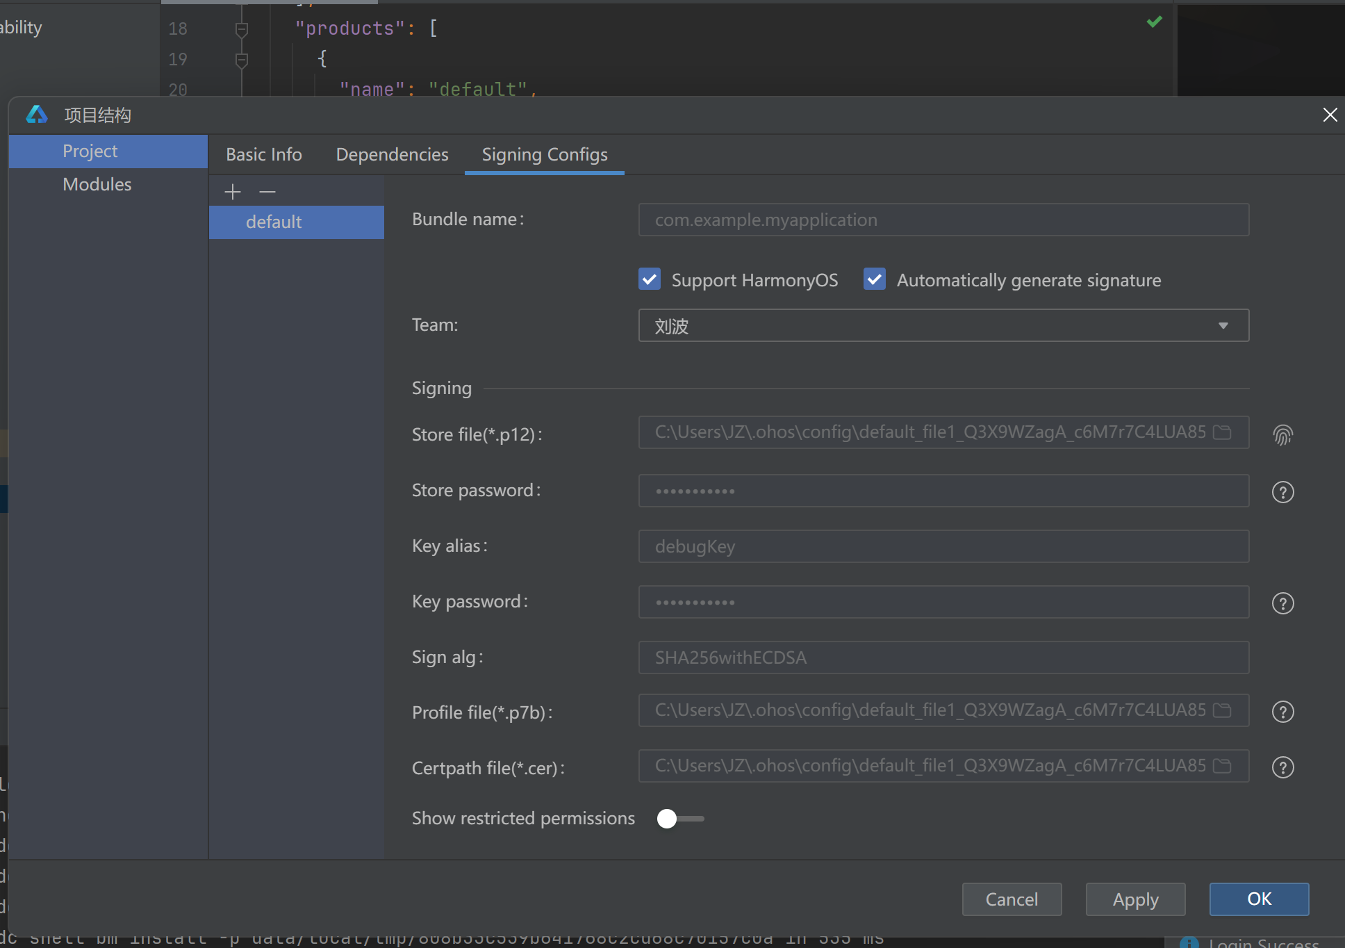Viewport: 1345px width, 948px height.
Task: Click the Apply button
Action: pyautogui.click(x=1135, y=899)
